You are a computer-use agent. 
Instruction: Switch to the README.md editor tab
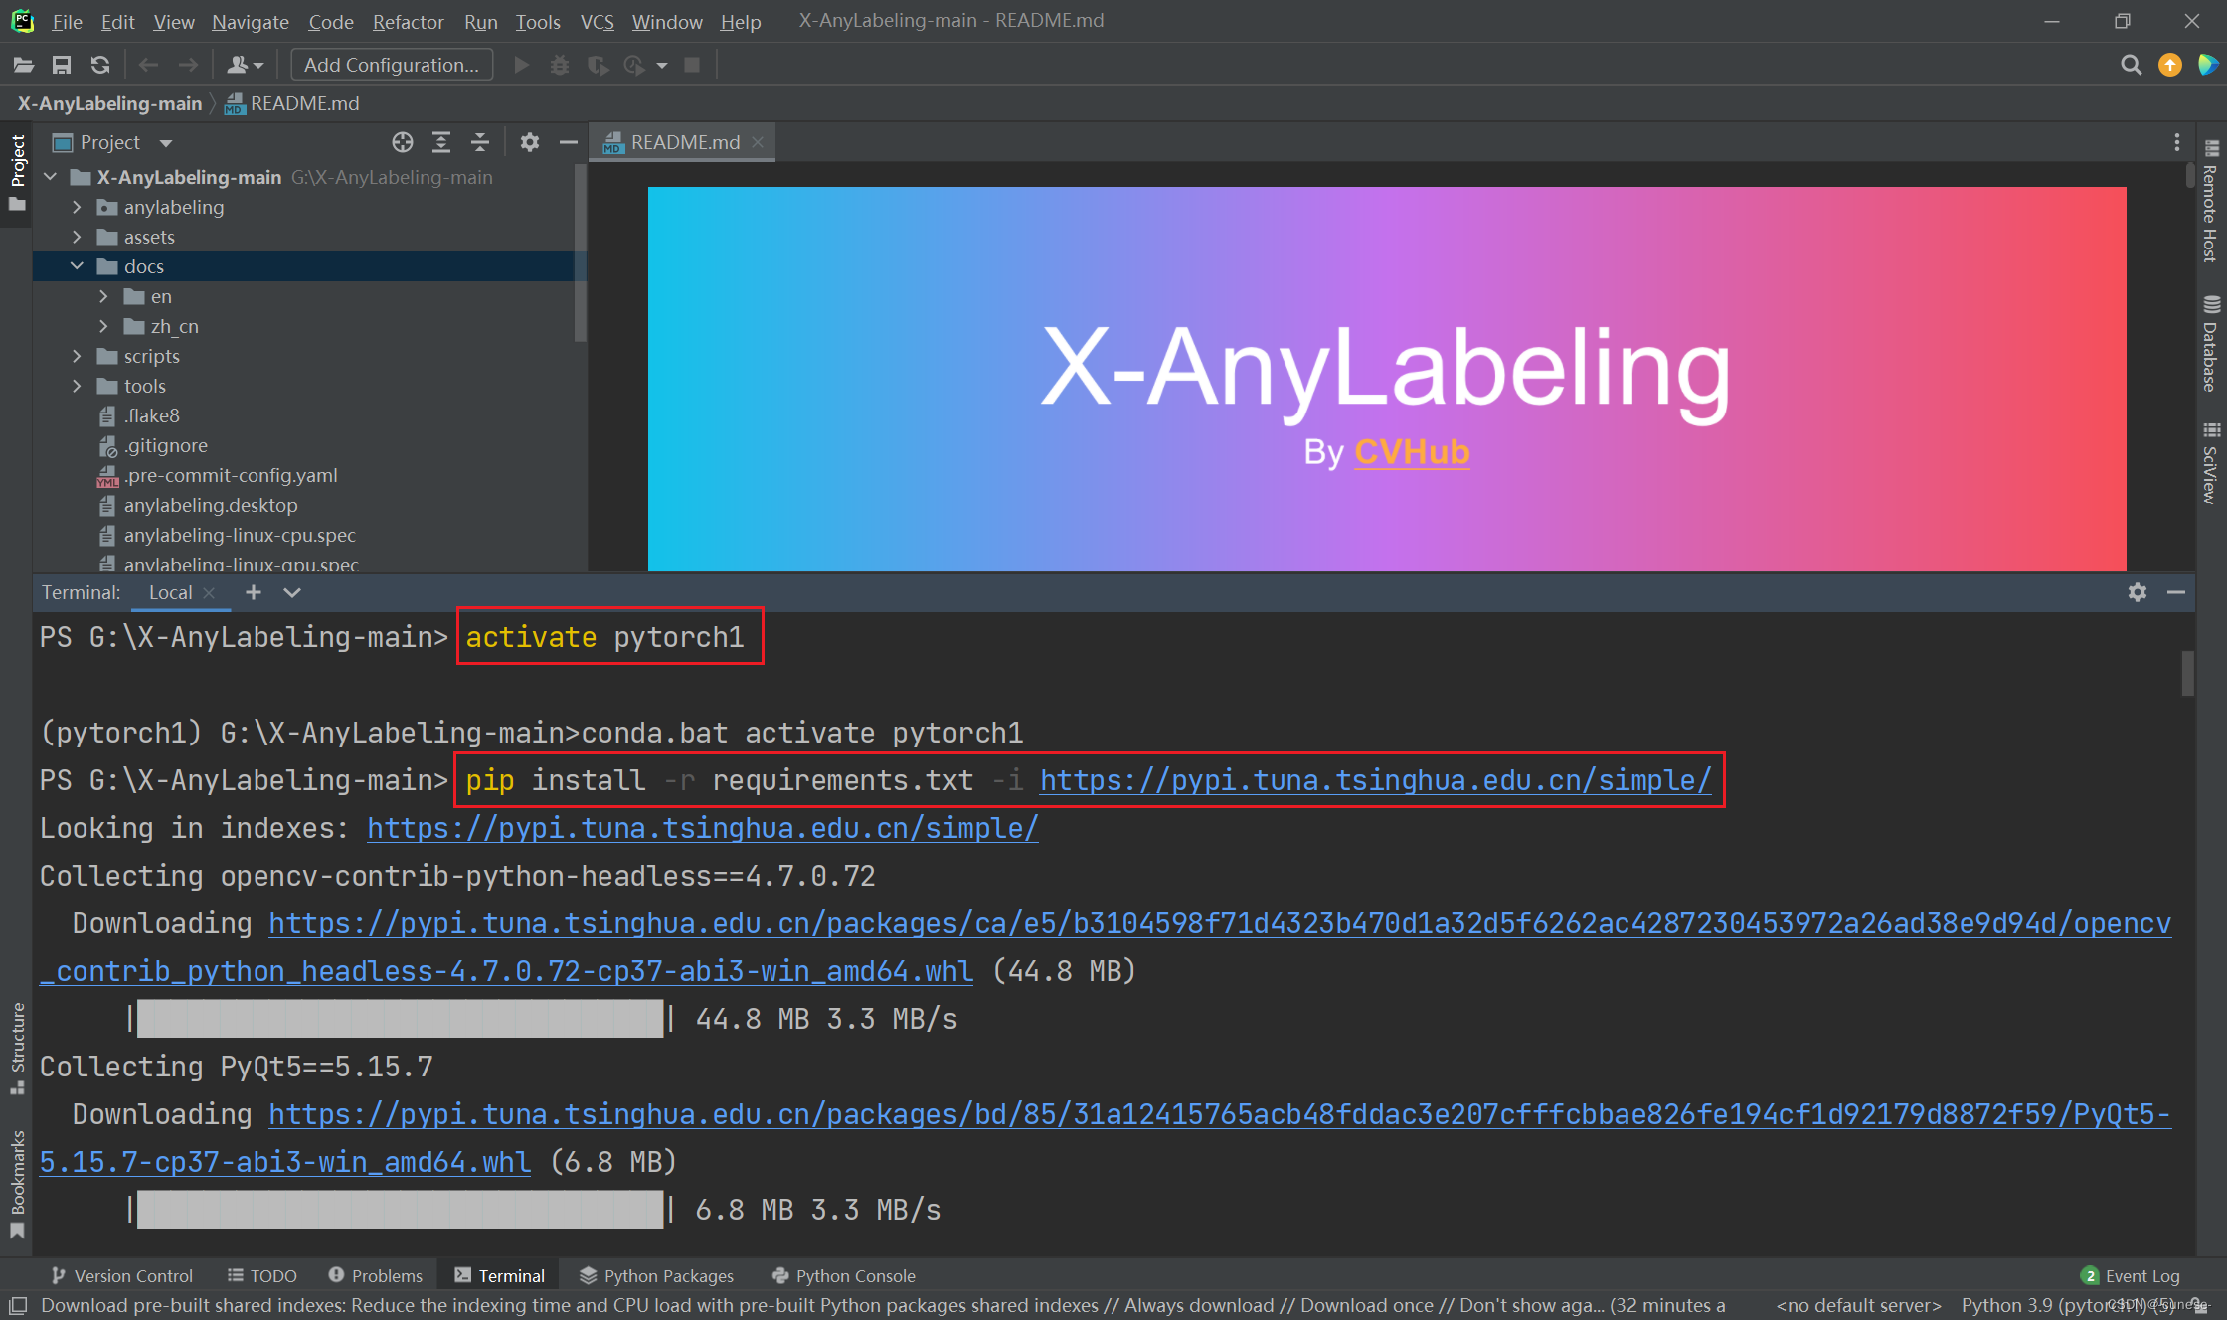pyautogui.click(x=684, y=141)
